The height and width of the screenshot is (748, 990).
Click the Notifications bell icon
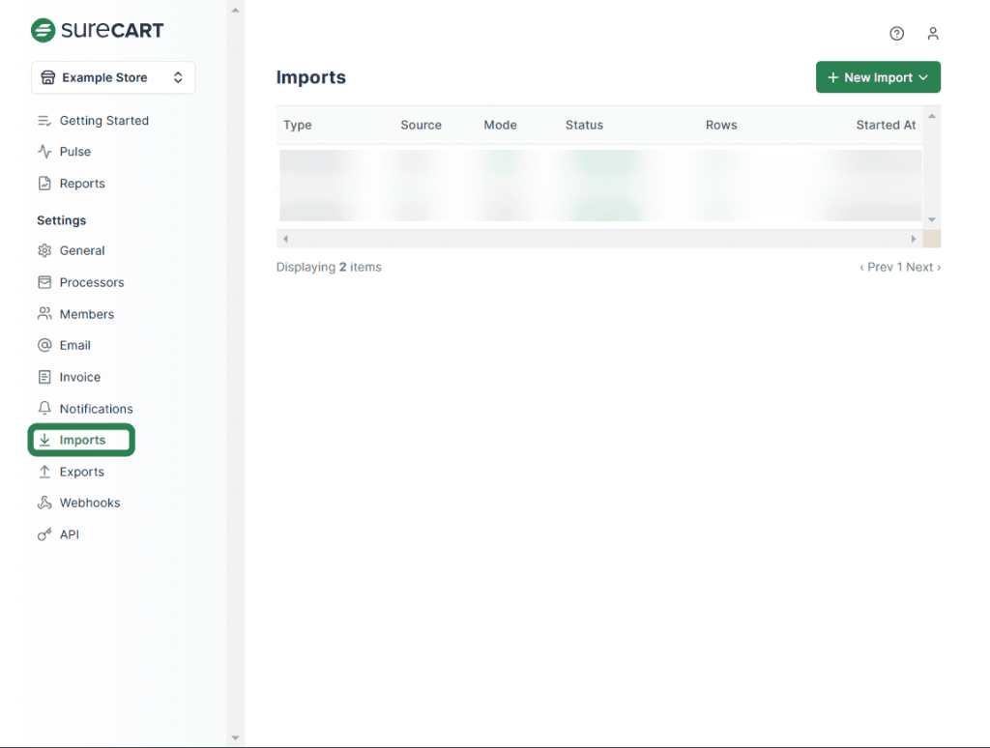coord(44,409)
